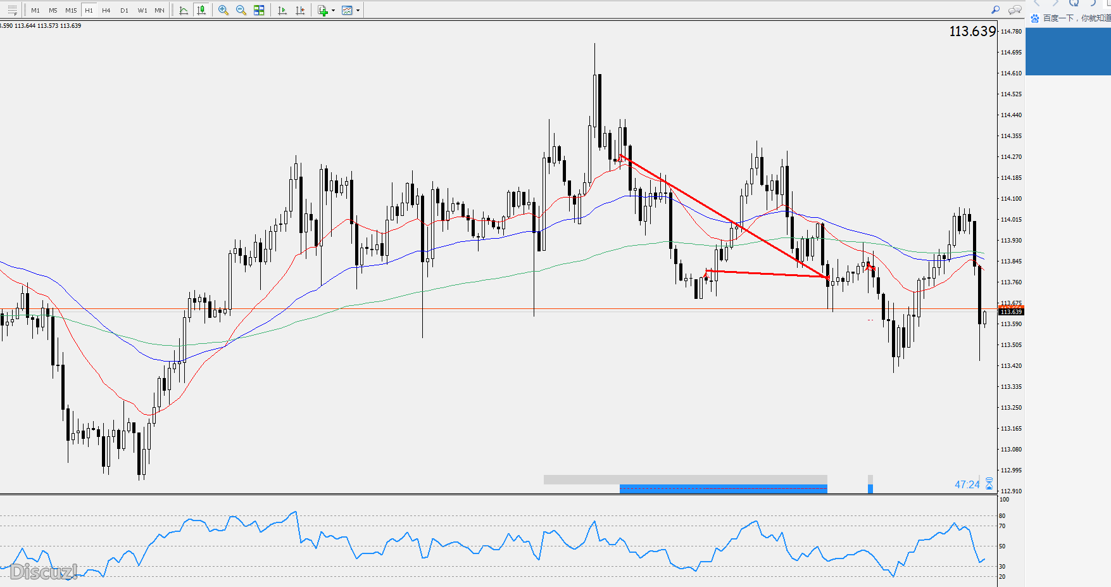Expand the indicators list dropdown arrow
The width and height of the screenshot is (1111, 587).
tap(334, 10)
